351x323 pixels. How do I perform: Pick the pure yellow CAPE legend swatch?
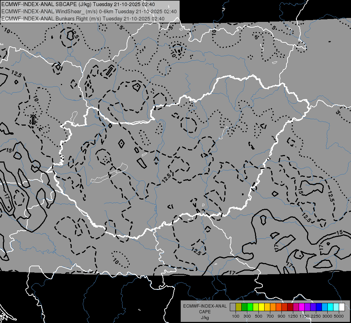261,307
